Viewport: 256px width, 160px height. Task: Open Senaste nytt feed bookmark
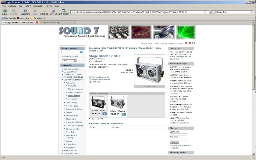[38, 18]
